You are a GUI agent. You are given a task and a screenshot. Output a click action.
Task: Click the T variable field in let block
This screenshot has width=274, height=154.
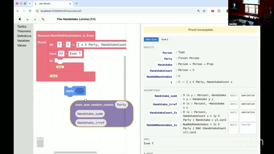[x=60, y=44]
